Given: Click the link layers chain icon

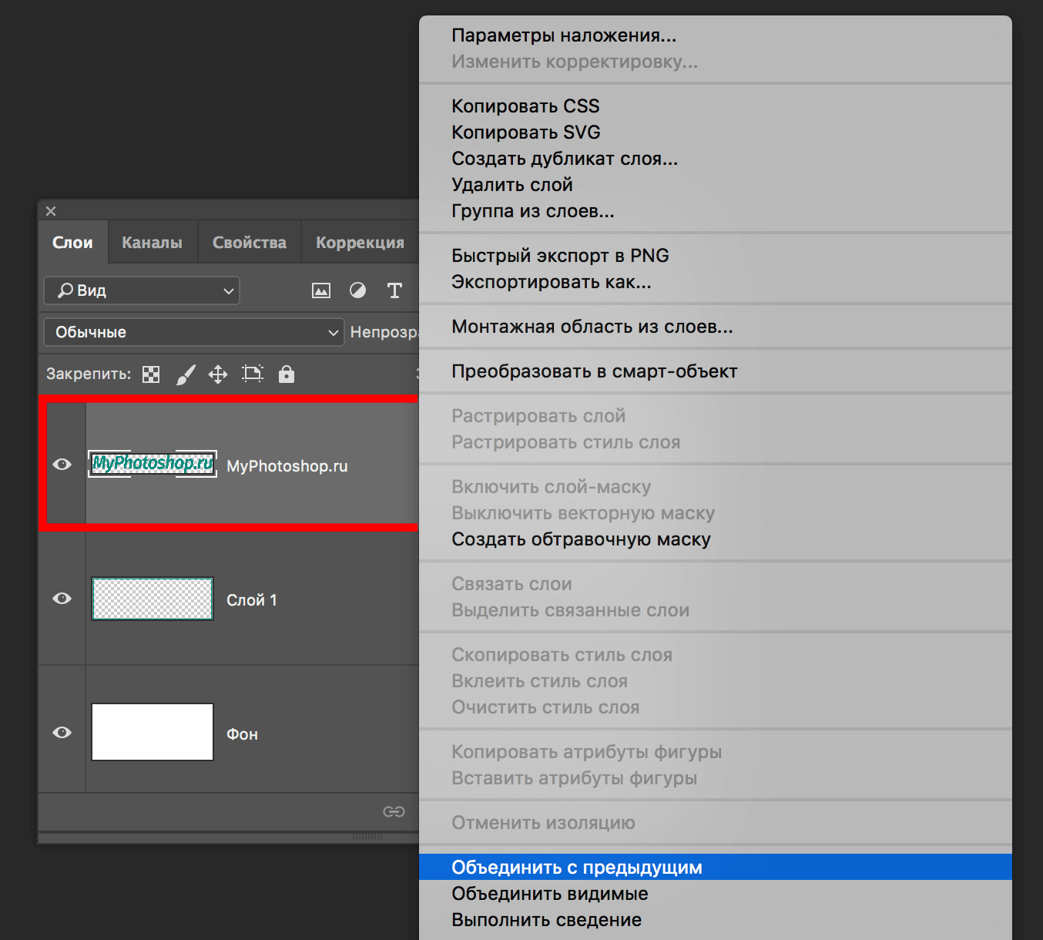Looking at the screenshot, I should pos(394,811).
